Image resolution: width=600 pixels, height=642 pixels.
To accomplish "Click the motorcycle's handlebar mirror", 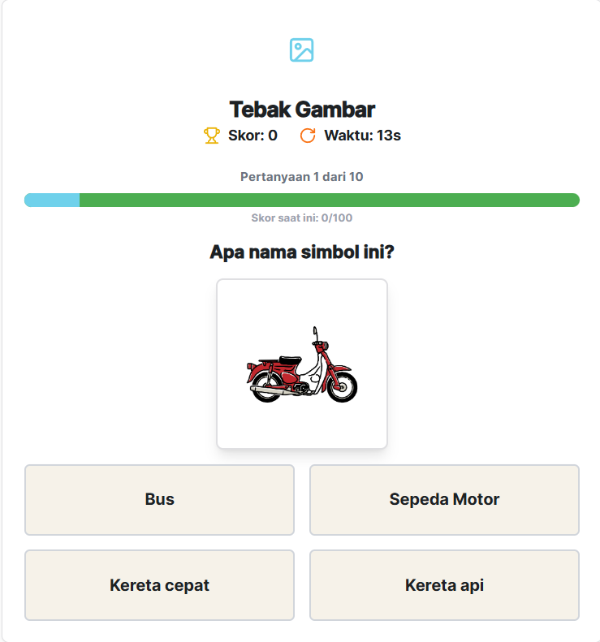I will coord(315,332).
